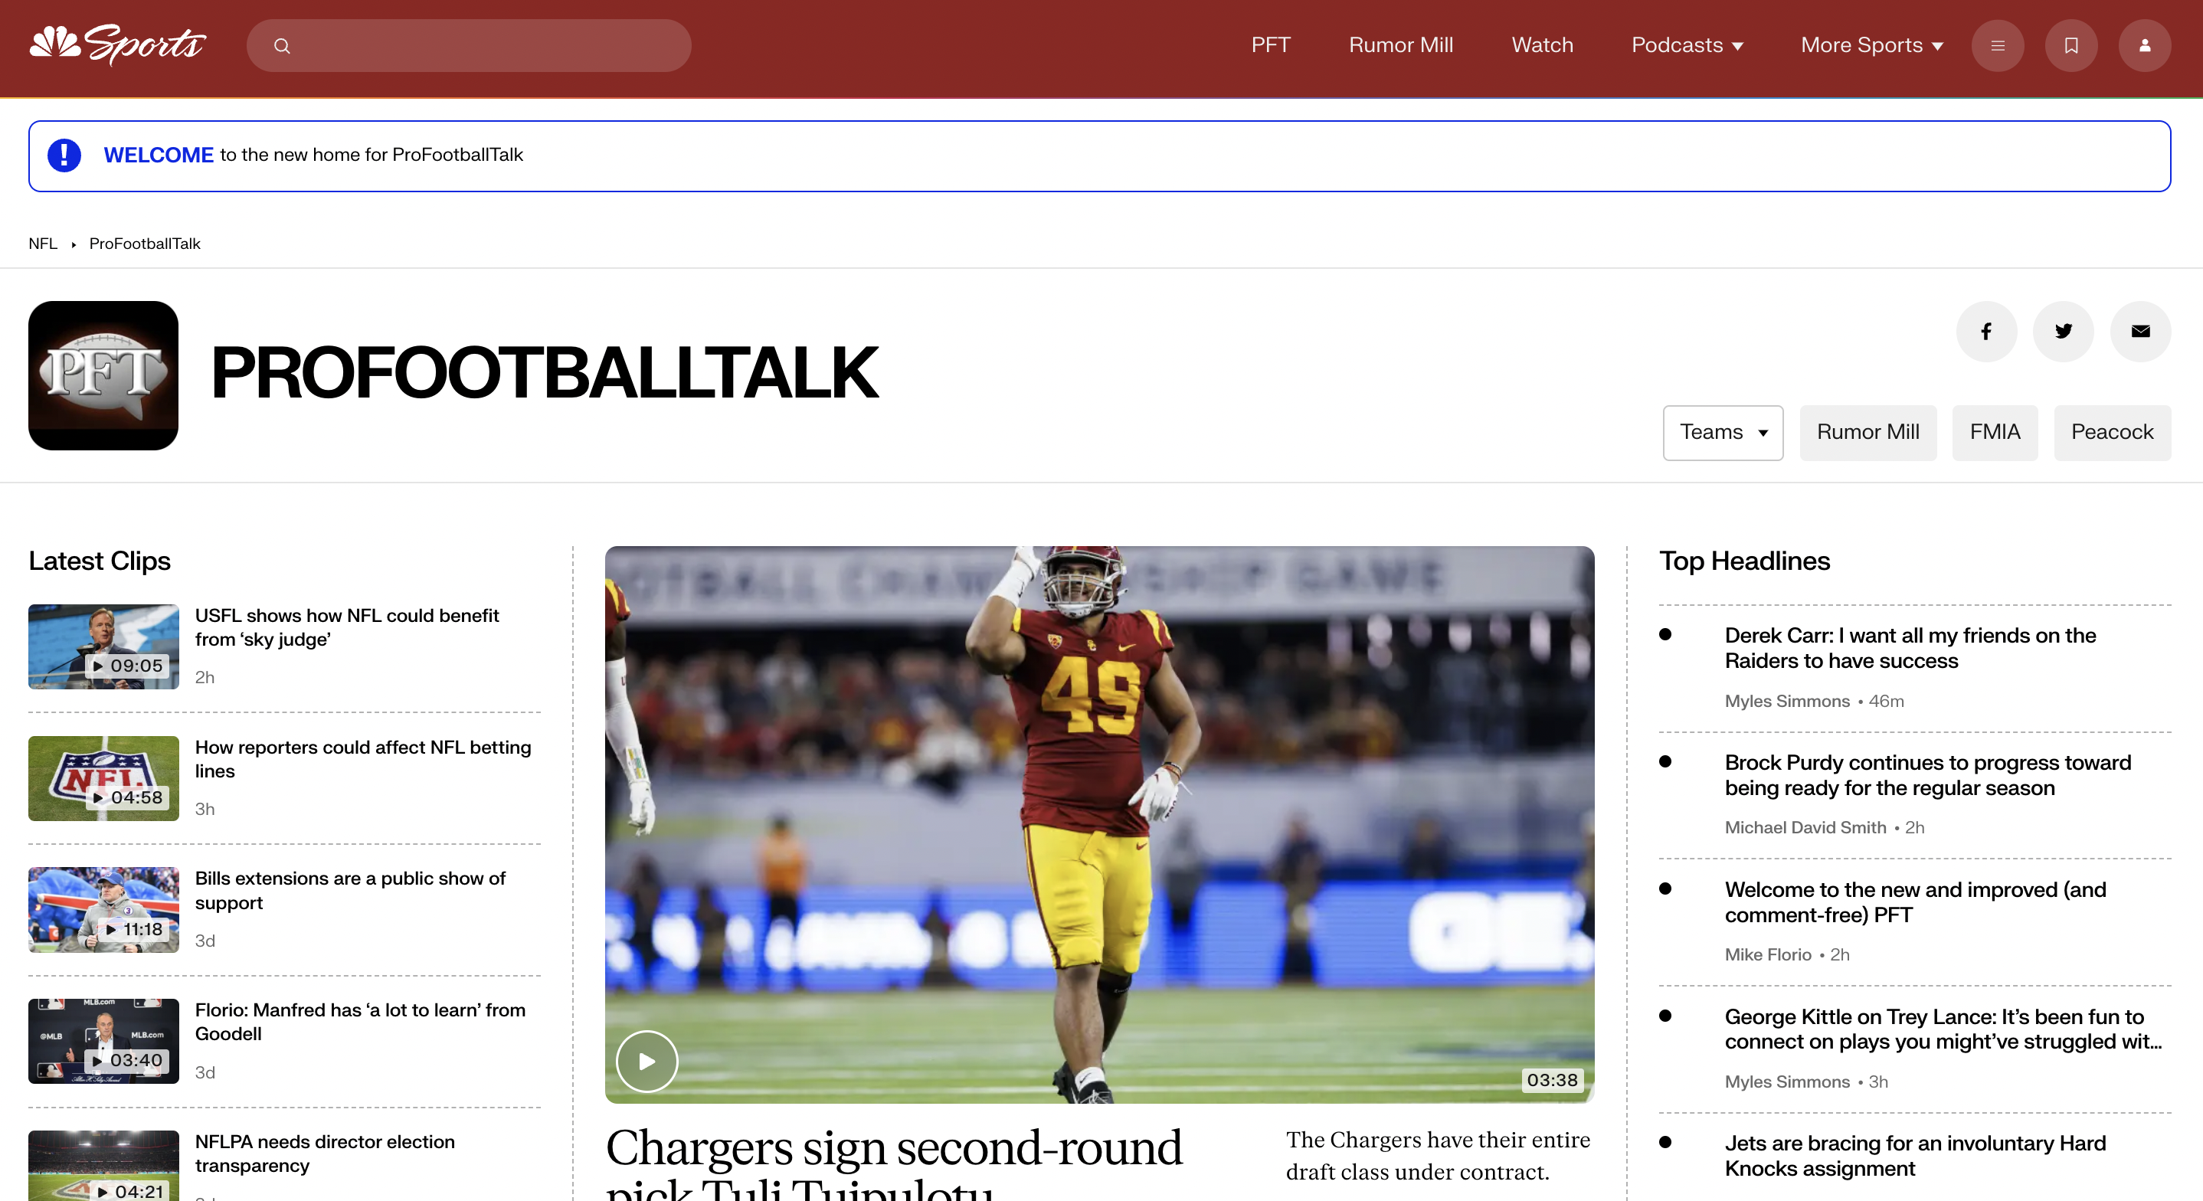Play the Chargers featured video
2203x1201 pixels.
(x=646, y=1061)
